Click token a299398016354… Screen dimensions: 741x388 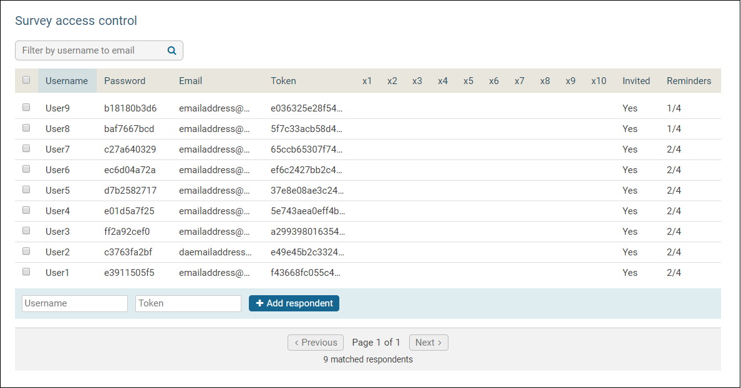click(x=308, y=231)
